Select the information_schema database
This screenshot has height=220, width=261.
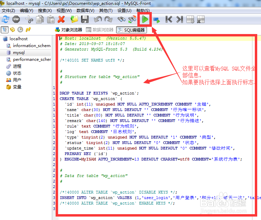32,45
